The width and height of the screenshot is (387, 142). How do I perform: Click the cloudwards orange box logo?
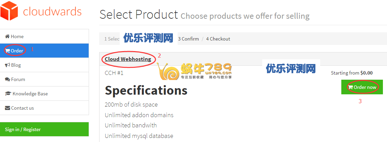9,11
